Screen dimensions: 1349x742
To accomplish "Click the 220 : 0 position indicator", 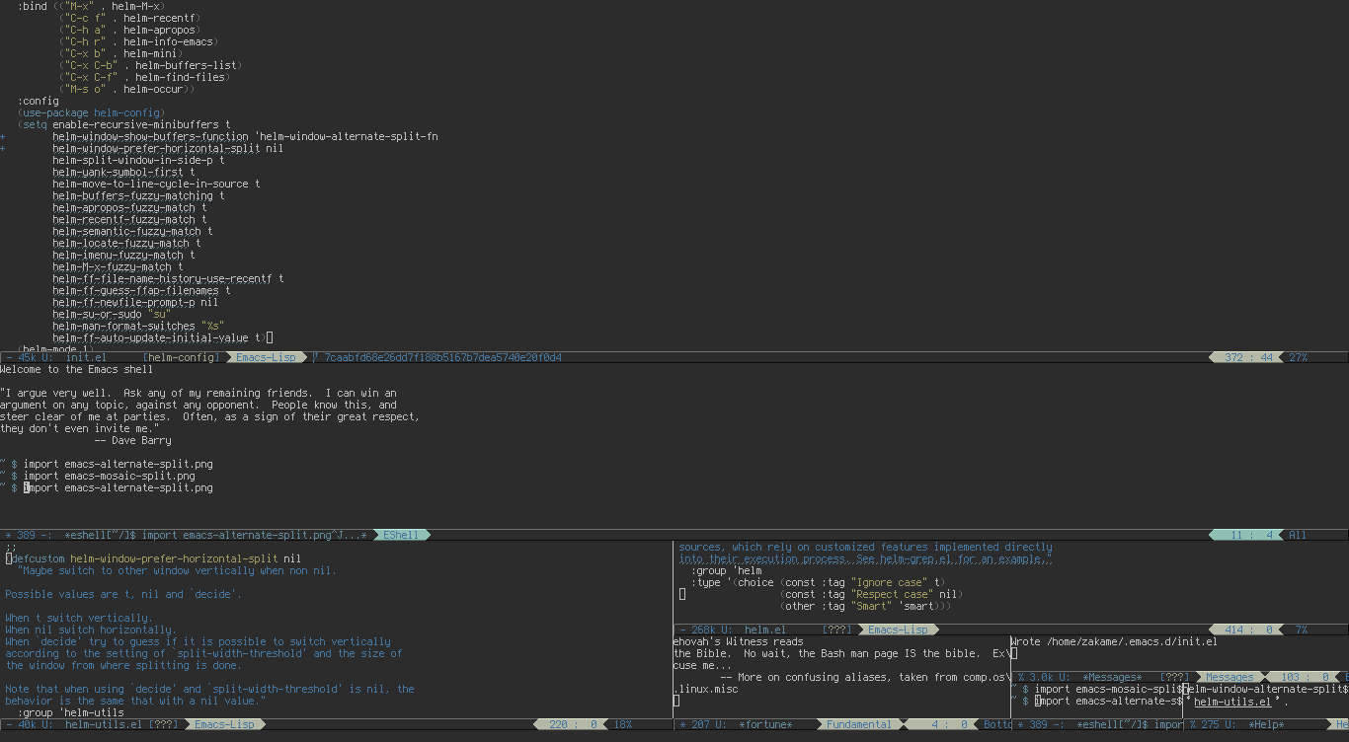I will point(573,724).
